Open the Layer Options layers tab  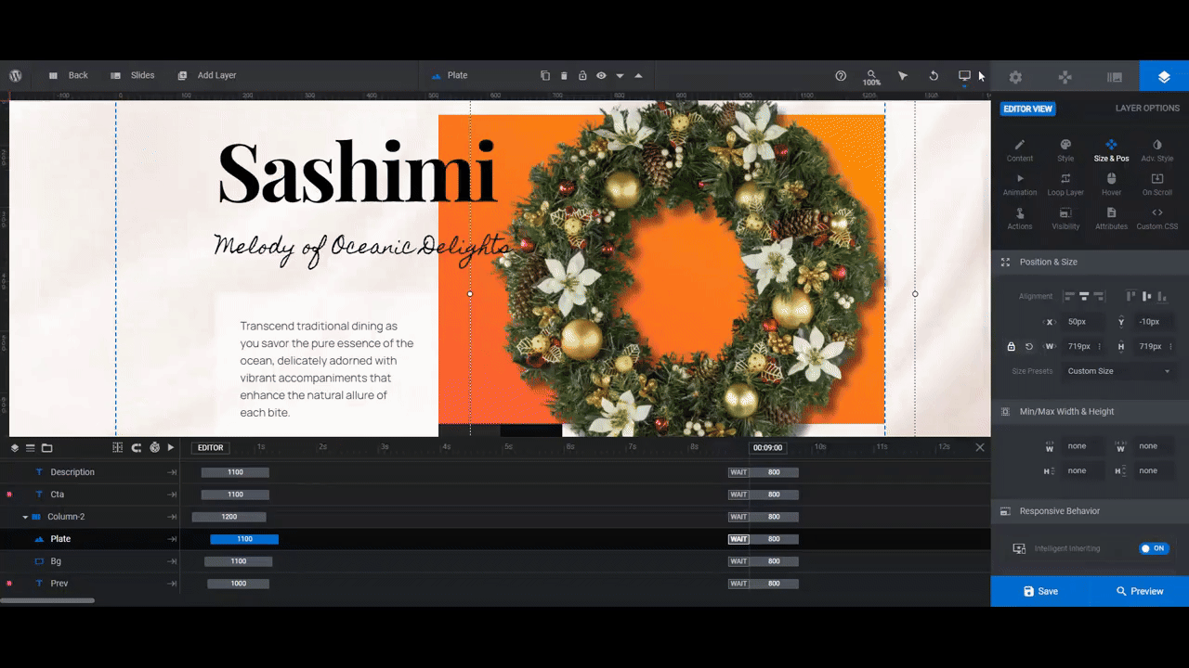click(x=1164, y=77)
